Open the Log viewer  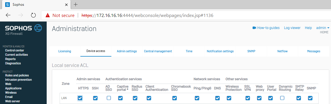[x=292, y=28]
